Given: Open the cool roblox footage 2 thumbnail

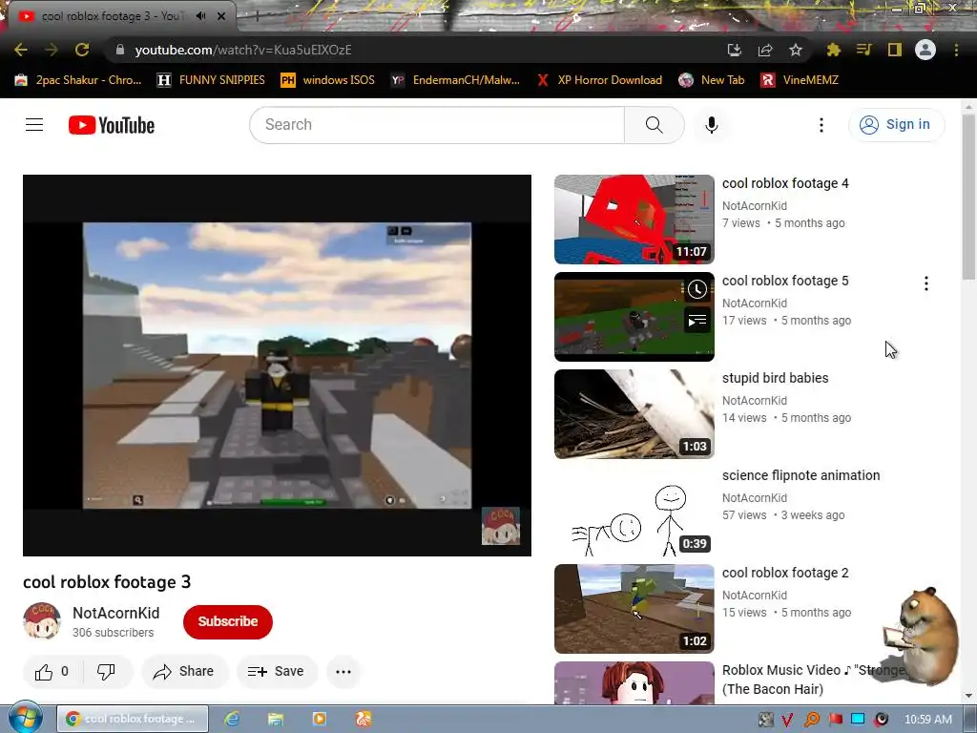Looking at the screenshot, I should [634, 609].
